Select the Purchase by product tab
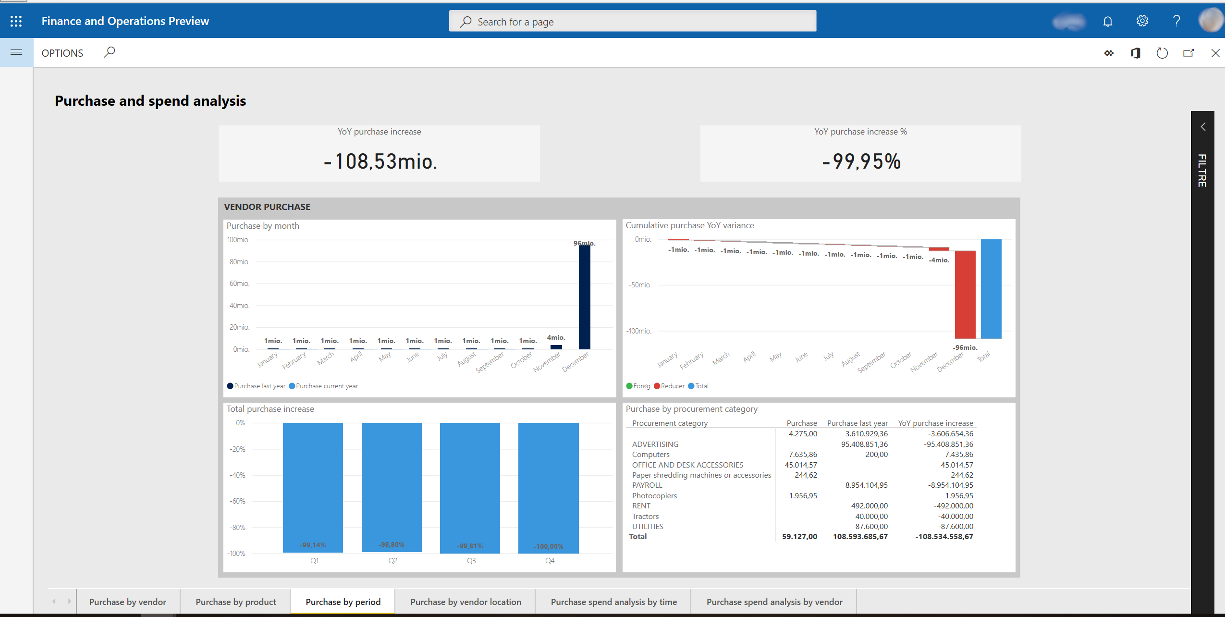This screenshot has height=617, width=1225. click(x=236, y=601)
